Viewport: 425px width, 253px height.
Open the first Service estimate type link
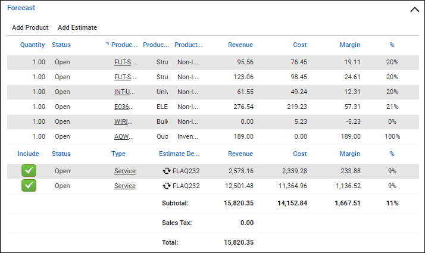125,171
